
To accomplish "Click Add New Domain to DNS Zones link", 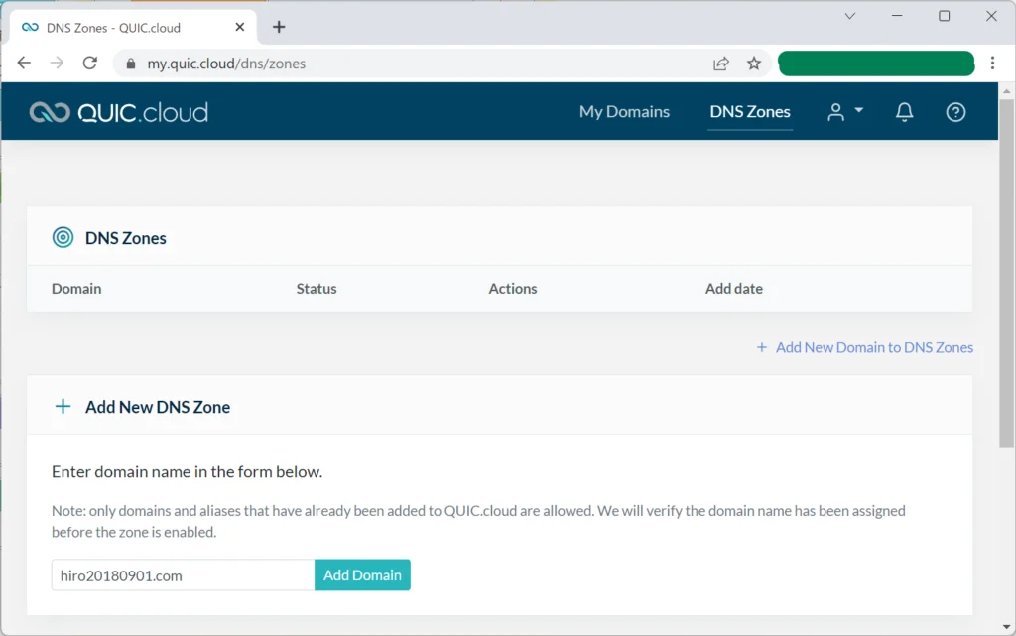I will point(864,347).
